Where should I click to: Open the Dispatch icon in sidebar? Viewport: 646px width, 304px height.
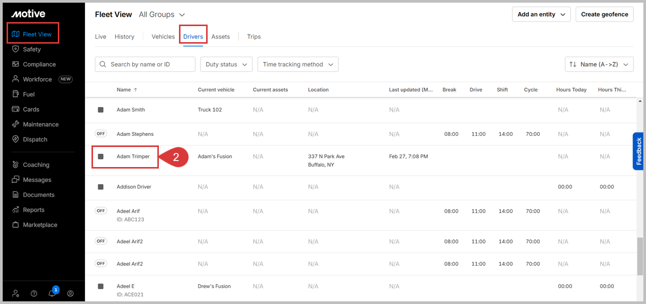[x=16, y=139]
